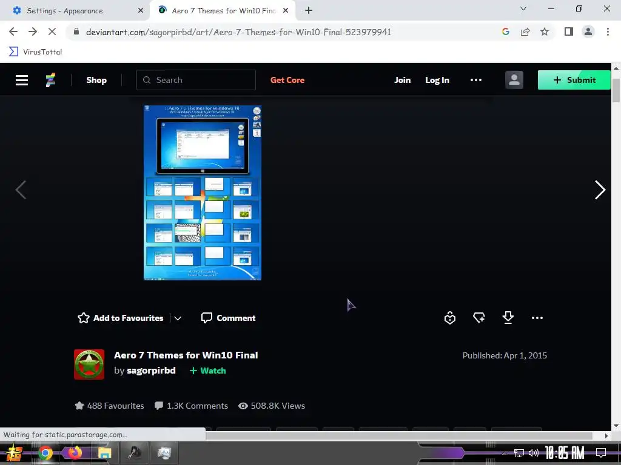Click the share this page icon

click(x=525, y=31)
